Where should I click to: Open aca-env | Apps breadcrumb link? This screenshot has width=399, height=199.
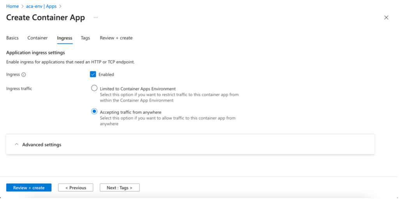tap(41, 6)
